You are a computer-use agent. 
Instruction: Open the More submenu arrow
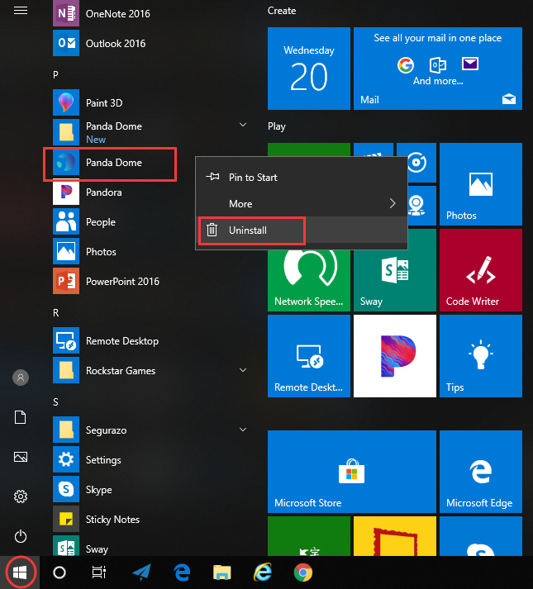(393, 203)
